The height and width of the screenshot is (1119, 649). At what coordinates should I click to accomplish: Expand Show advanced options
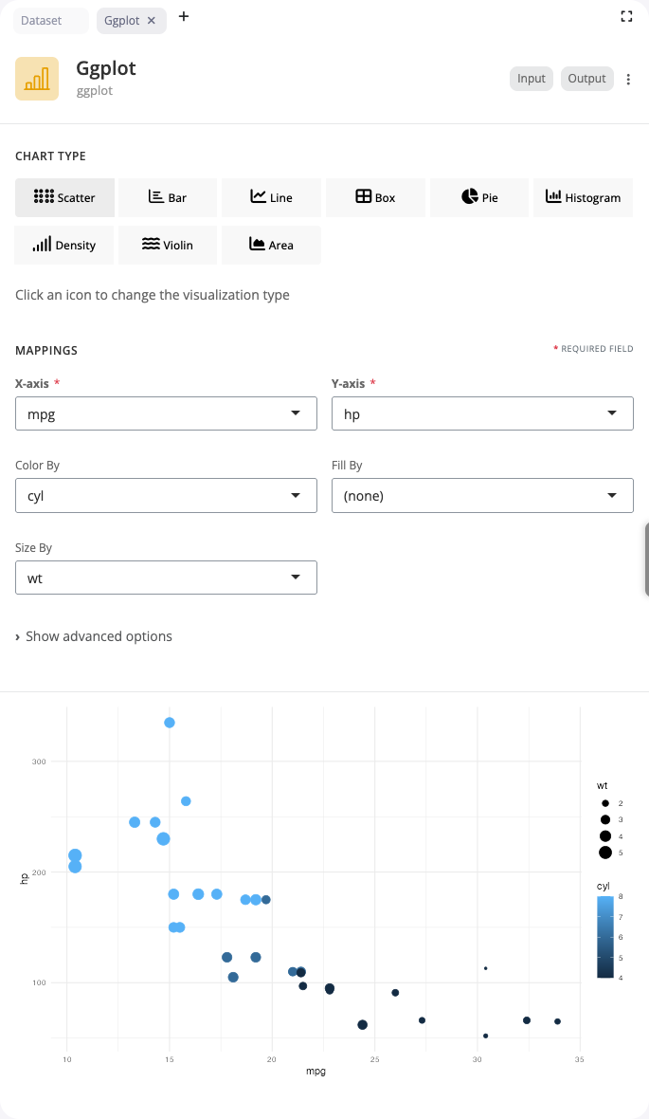pyautogui.click(x=94, y=636)
